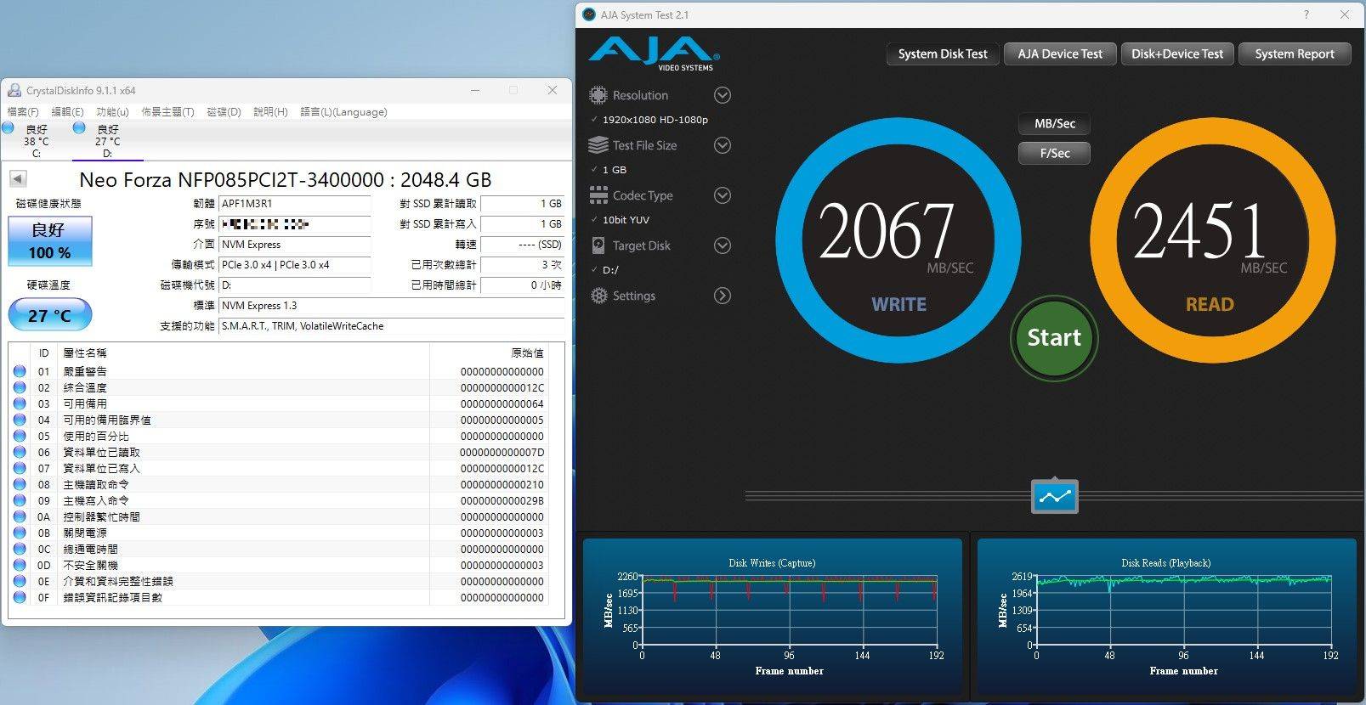Click the status orb for attribute 0C

(20, 549)
